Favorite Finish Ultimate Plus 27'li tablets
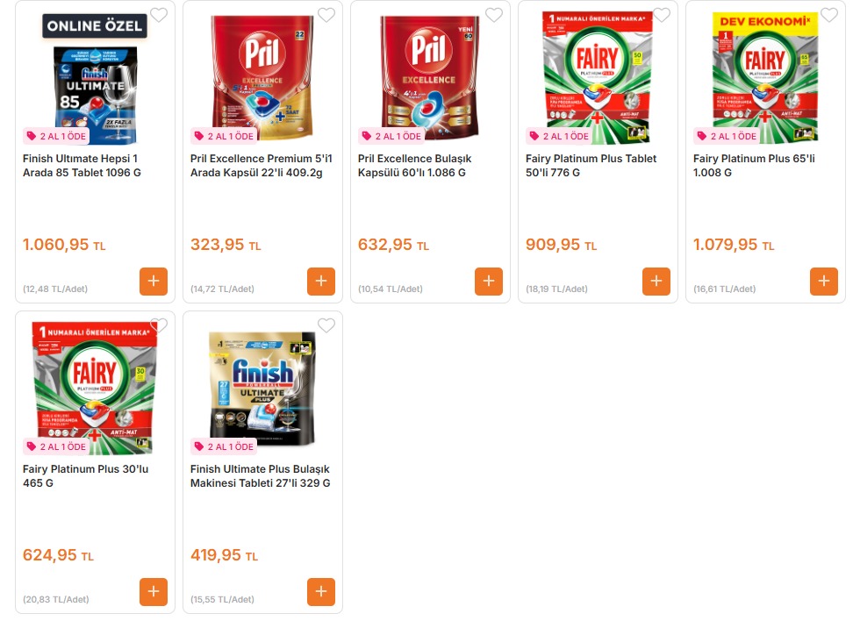853x628 pixels. [326, 325]
